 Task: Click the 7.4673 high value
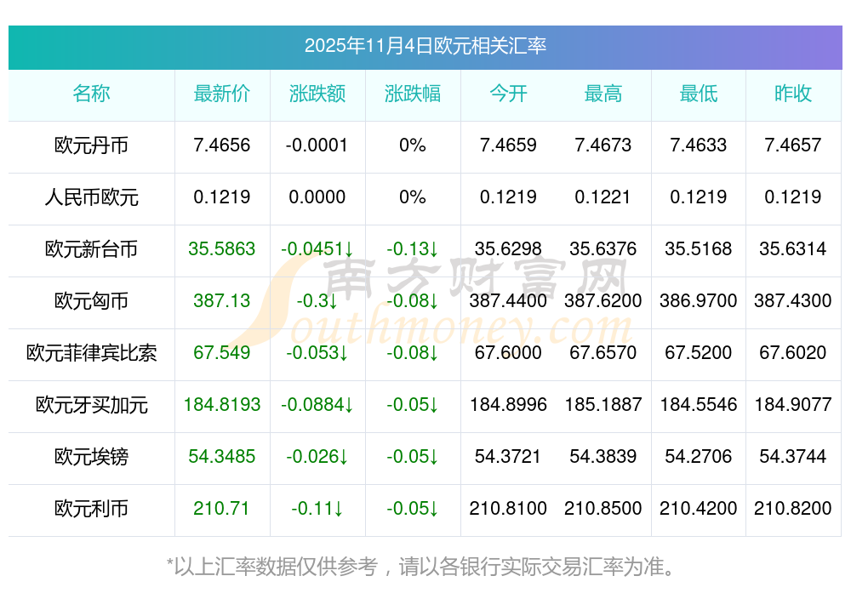click(x=603, y=145)
